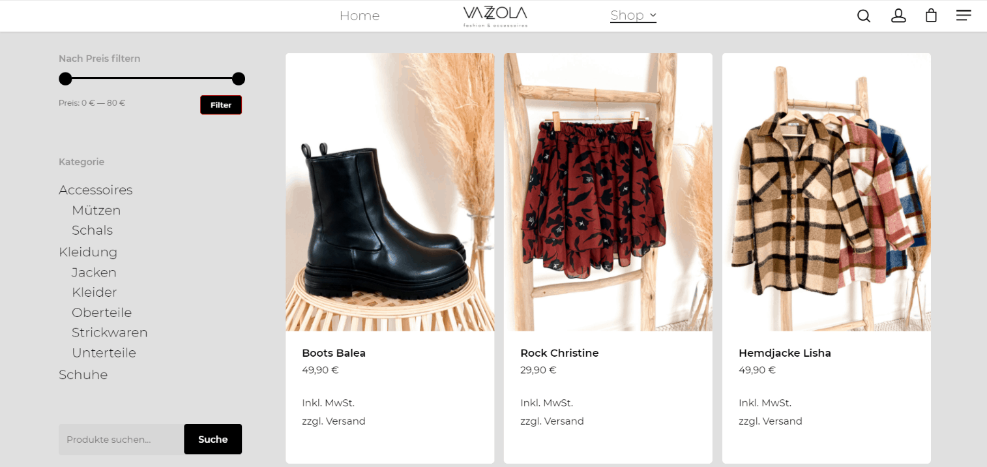Click the Produkte suchen input field
Image resolution: width=987 pixels, height=467 pixels.
(121, 439)
